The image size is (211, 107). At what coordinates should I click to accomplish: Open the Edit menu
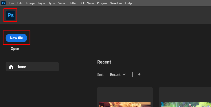coord(20,3)
